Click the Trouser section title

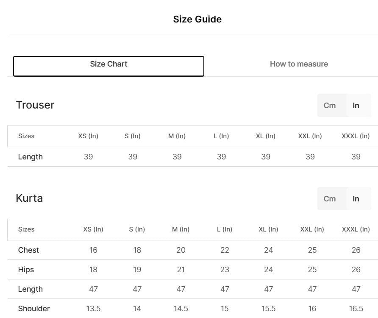35,105
